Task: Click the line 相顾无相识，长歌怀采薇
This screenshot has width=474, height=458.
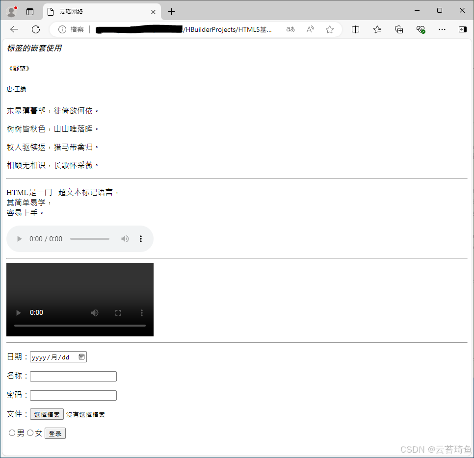Action: click(53, 165)
